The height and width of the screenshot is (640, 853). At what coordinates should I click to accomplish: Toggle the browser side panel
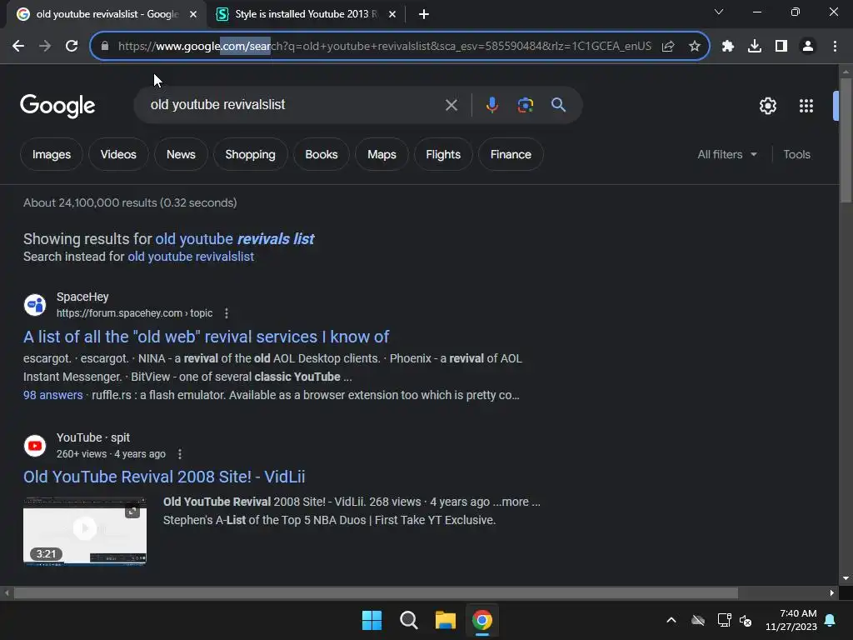click(x=781, y=47)
